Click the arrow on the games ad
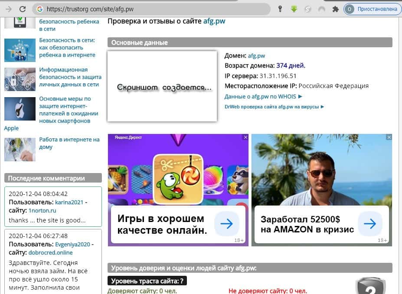 (227, 224)
